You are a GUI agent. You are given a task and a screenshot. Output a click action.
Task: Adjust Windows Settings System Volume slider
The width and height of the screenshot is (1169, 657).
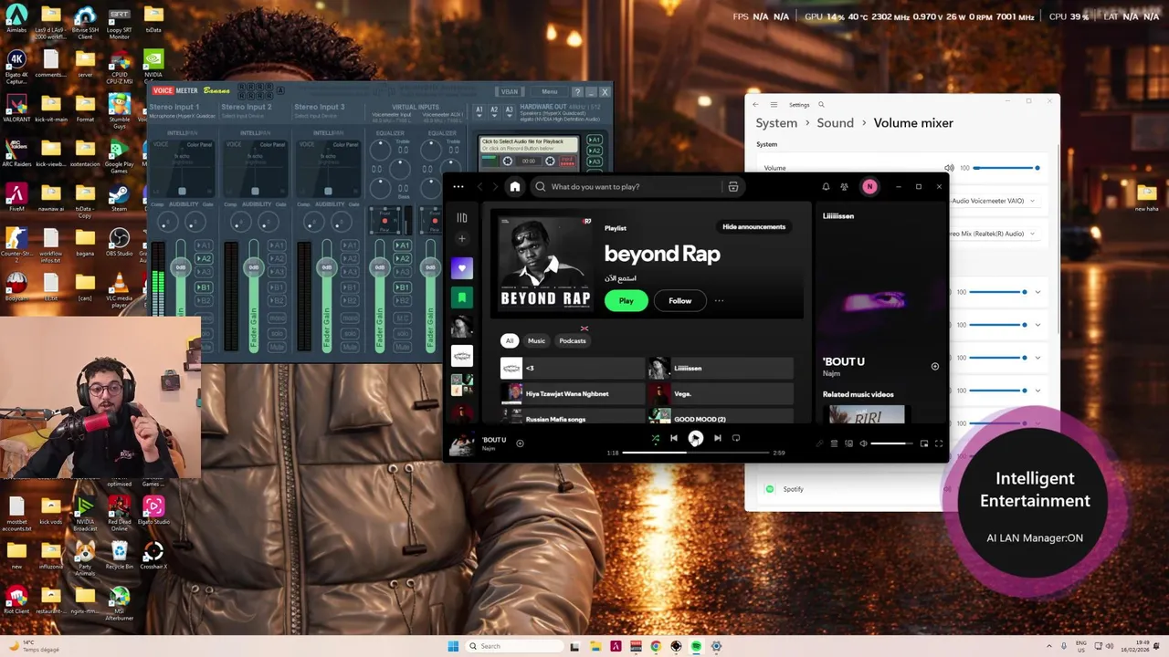[1006, 168]
